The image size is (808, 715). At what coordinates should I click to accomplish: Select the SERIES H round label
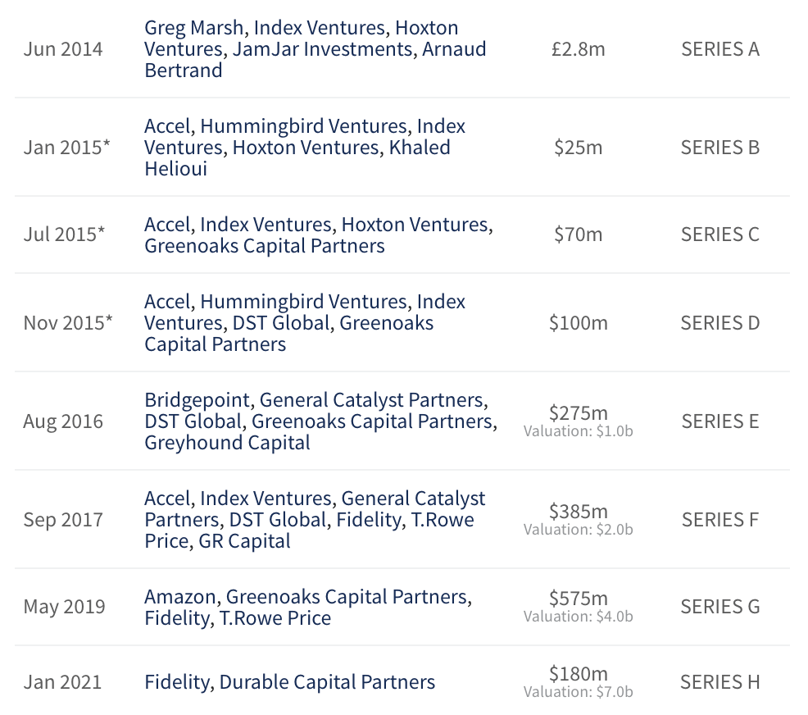(720, 682)
